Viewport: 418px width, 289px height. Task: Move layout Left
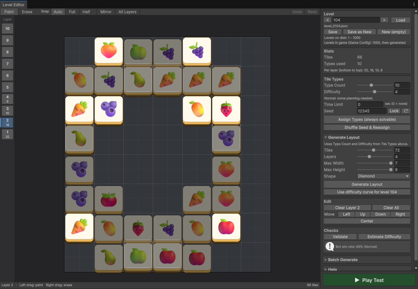pyautogui.click(x=347, y=214)
